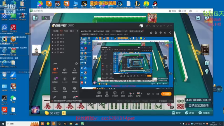
Task: Toggle visibility of layer 文本 5
Action: (52, 49)
